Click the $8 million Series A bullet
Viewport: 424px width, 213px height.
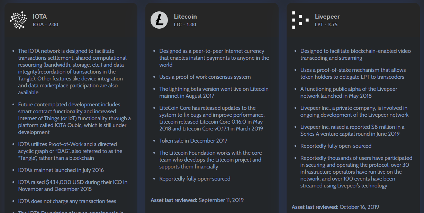[x=352, y=130]
